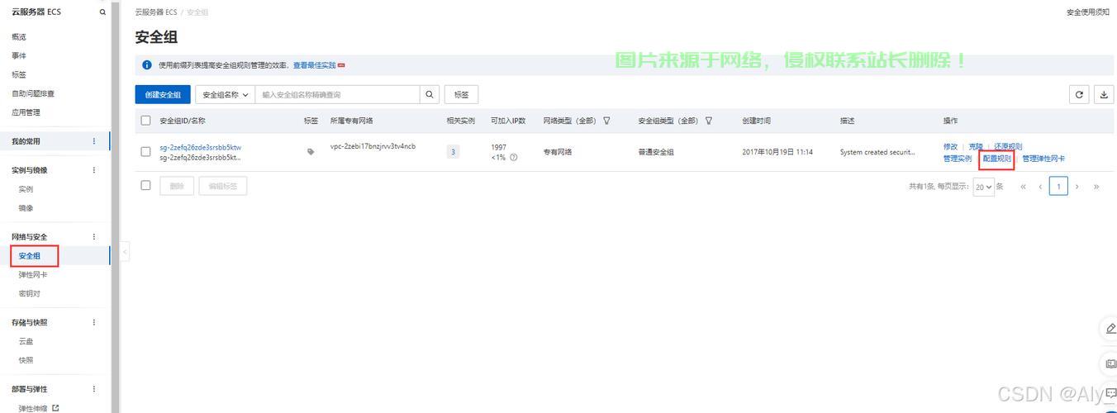The image size is (1117, 413).
Task: Go to the next page arrow
Action: (x=1077, y=187)
